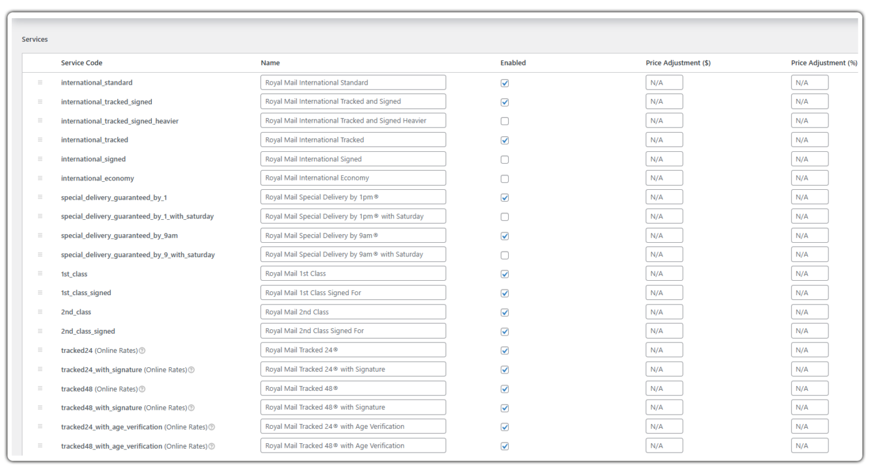Grab drag handle for special_delivery_guaranteed_by_9_with_saturday row

pos(40,255)
